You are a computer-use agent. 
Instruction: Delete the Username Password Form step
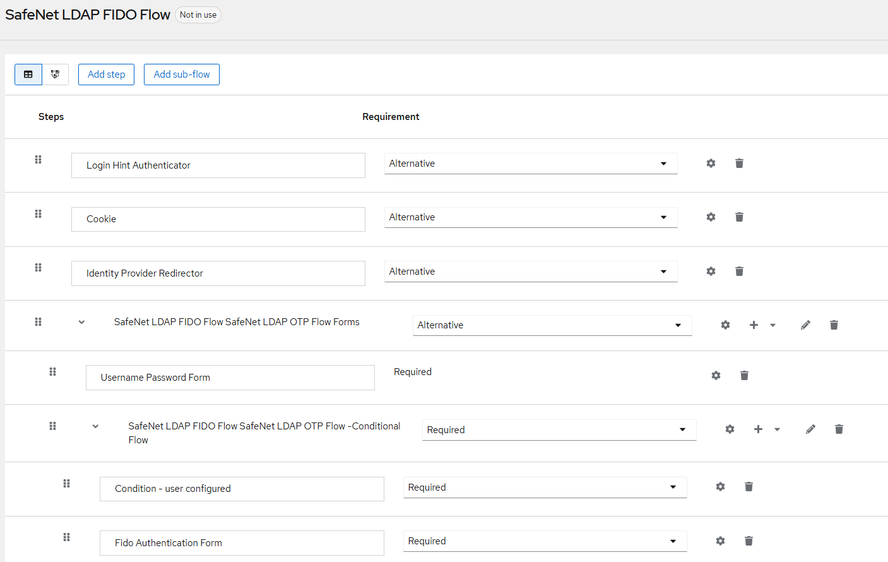coord(744,376)
